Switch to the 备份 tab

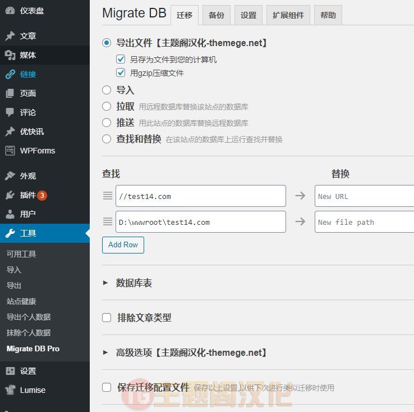click(x=216, y=15)
